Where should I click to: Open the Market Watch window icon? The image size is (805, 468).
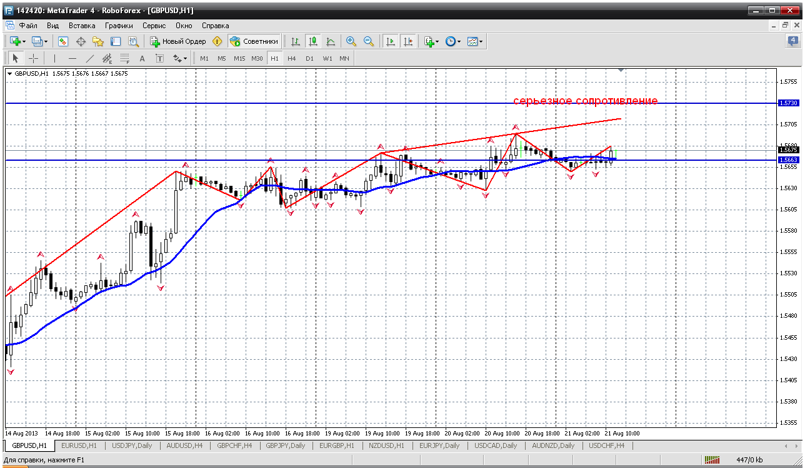click(63, 41)
